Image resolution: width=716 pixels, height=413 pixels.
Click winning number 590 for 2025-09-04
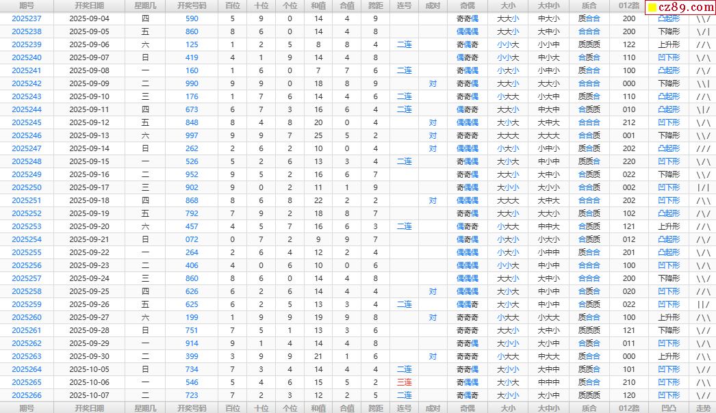192,18
